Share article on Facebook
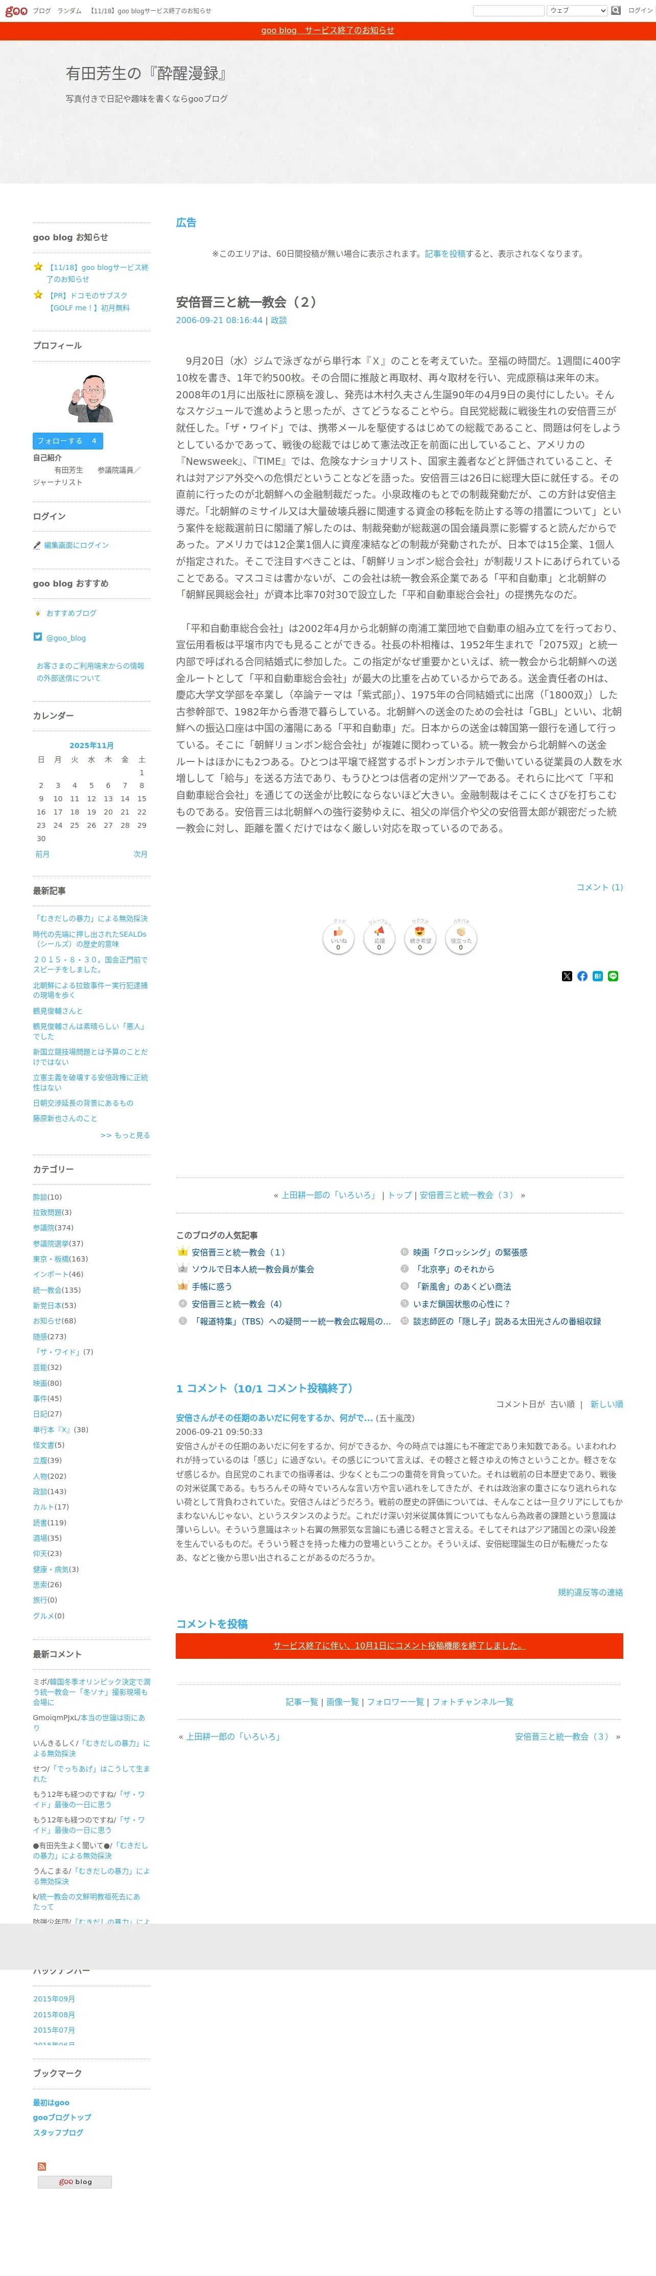The image size is (656, 2276). 582,976
